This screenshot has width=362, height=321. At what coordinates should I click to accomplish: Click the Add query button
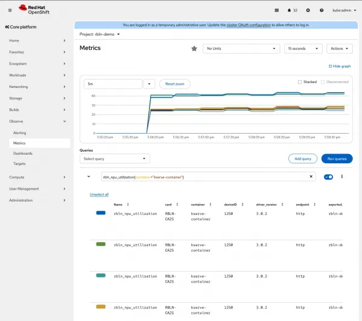click(303, 158)
